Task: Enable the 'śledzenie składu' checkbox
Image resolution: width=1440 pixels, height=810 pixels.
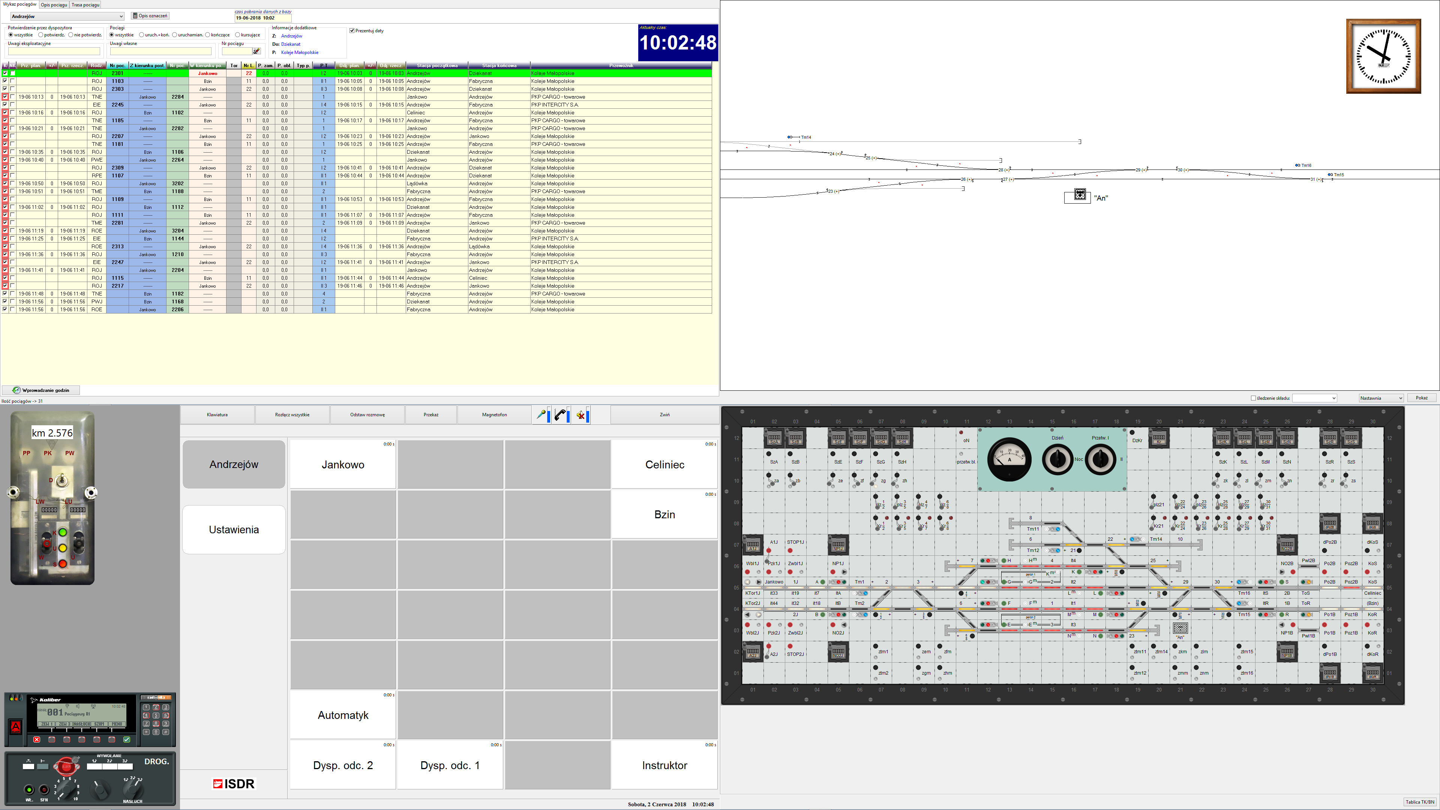Action: [x=1253, y=398]
